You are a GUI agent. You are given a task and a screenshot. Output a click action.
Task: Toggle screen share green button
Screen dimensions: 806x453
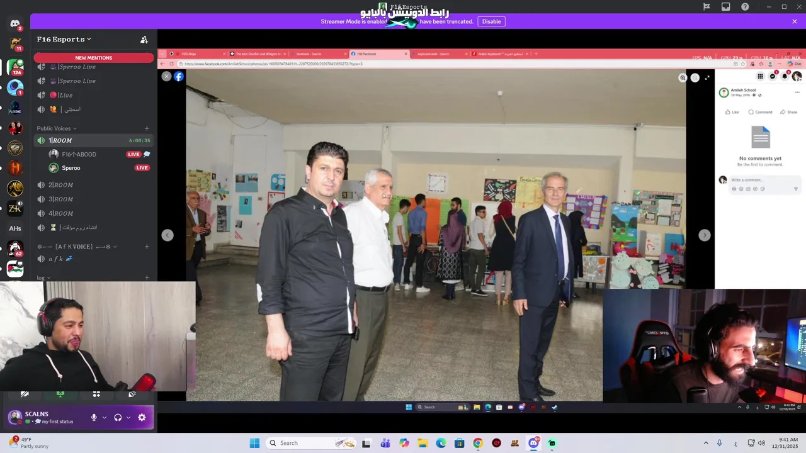(x=60, y=394)
